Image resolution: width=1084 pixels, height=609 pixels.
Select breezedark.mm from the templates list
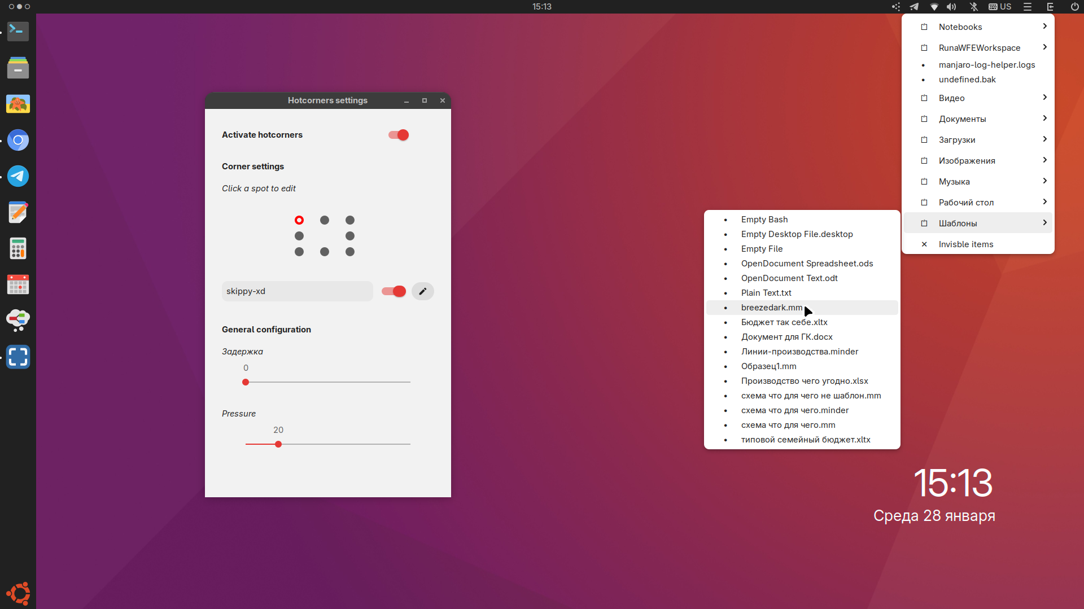click(x=771, y=308)
